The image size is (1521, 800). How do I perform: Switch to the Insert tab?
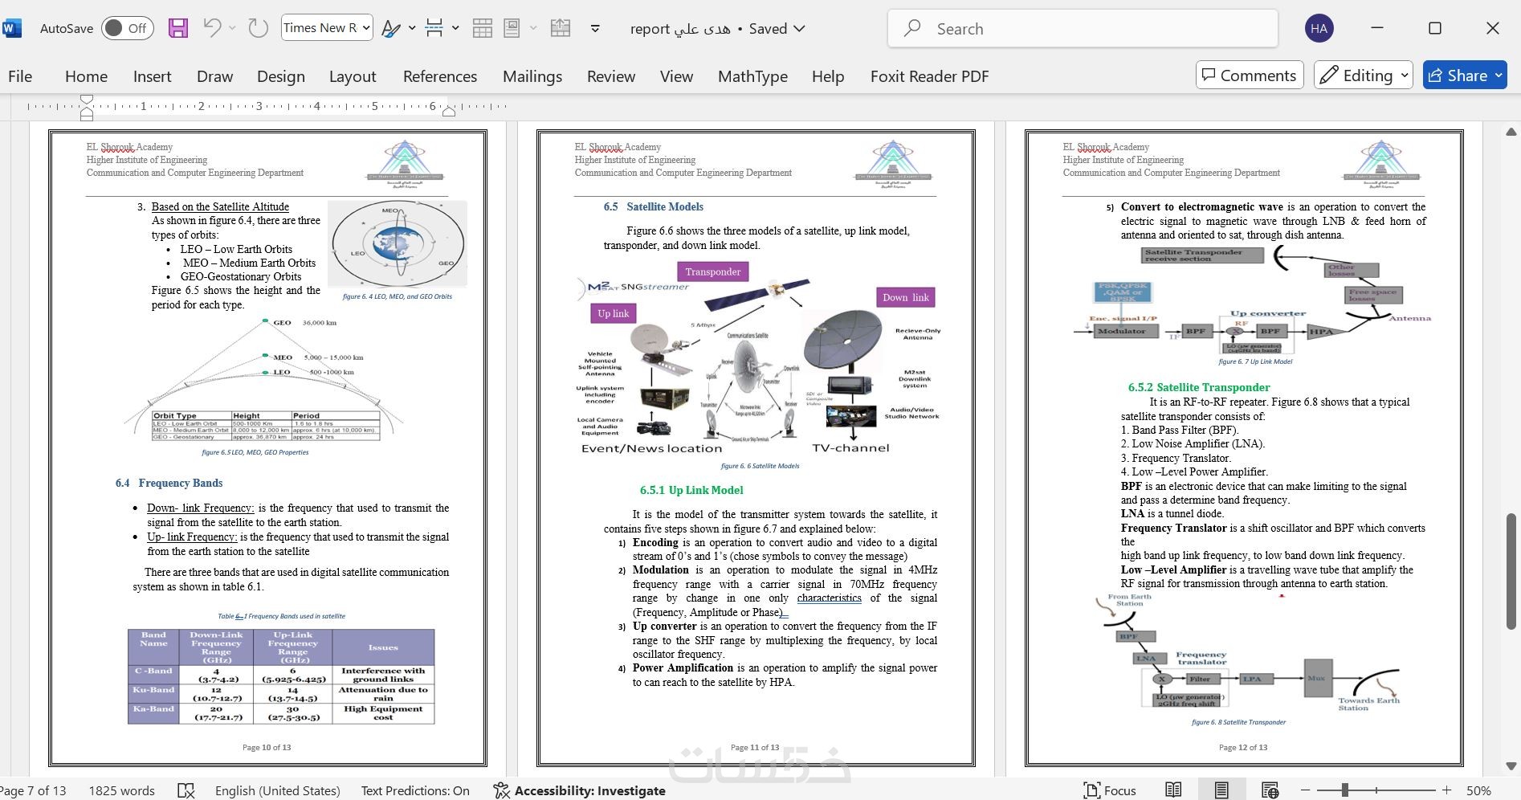(x=152, y=76)
